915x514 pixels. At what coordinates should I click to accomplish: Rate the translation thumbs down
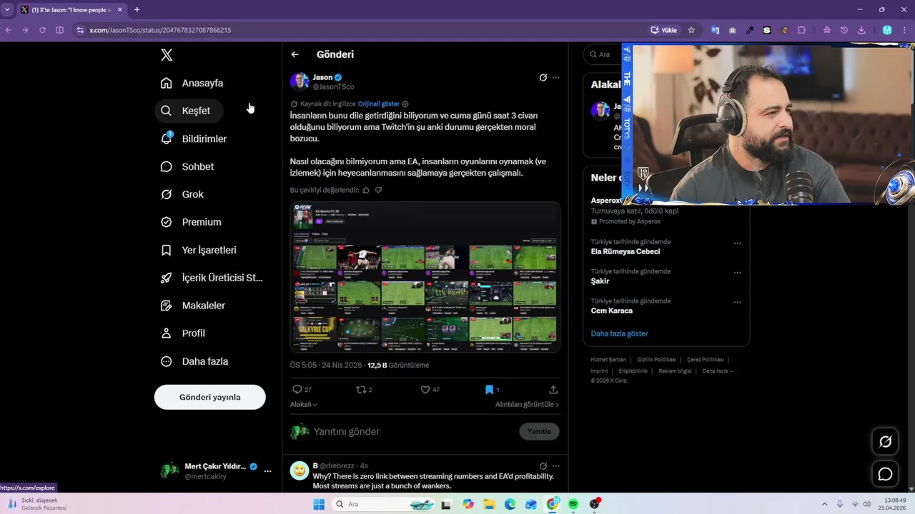pyautogui.click(x=379, y=190)
